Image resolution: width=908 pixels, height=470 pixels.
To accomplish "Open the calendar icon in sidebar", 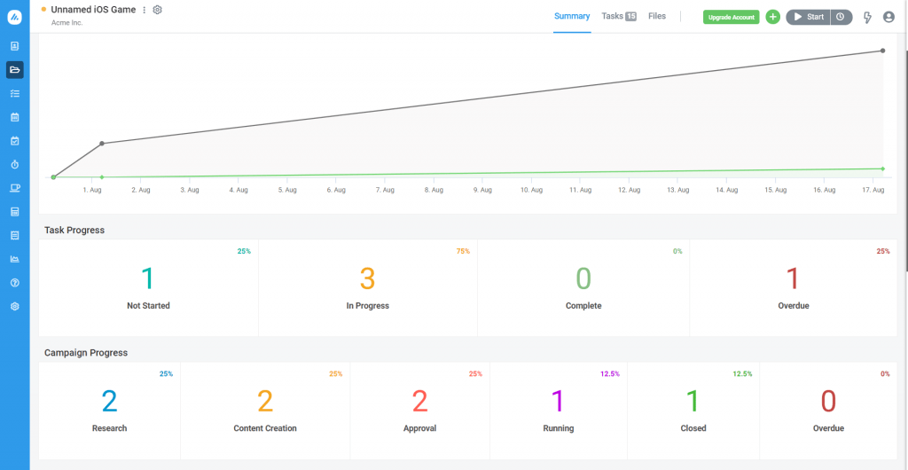I will click(x=14, y=117).
